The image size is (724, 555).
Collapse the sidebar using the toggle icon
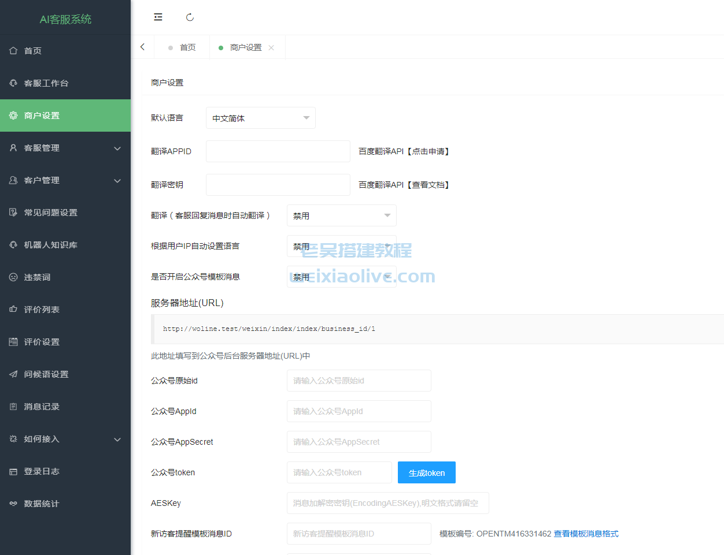click(x=158, y=17)
